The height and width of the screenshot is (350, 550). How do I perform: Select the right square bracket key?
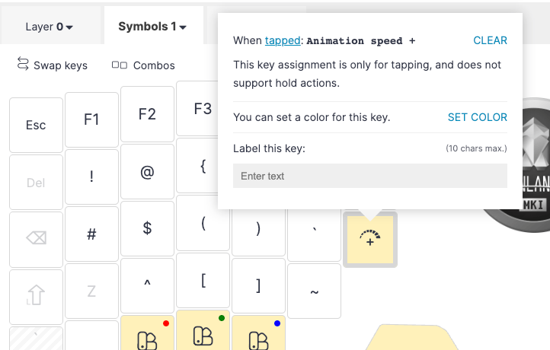[258, 286]
